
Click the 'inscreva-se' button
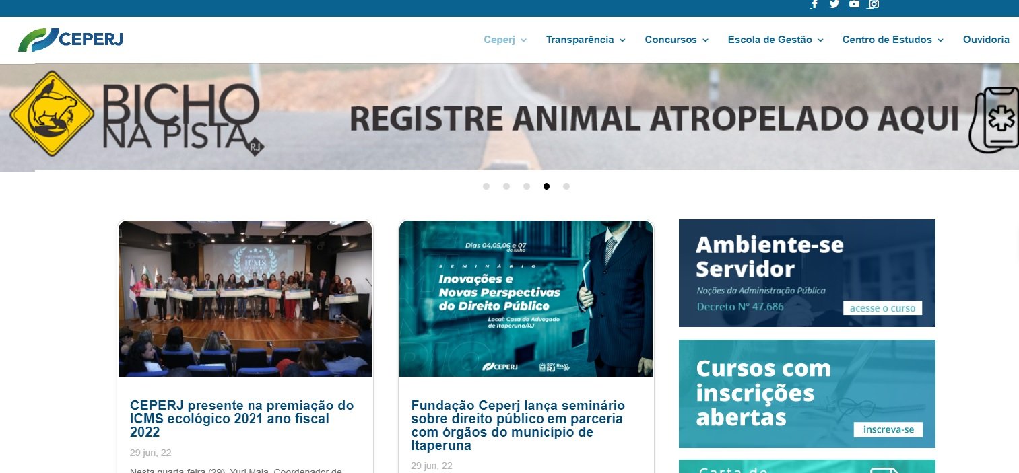coord(888,429)
